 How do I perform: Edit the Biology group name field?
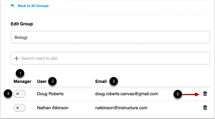click(110, 37)
